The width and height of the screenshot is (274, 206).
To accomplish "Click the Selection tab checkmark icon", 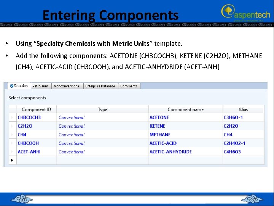I will pos(11,86).
